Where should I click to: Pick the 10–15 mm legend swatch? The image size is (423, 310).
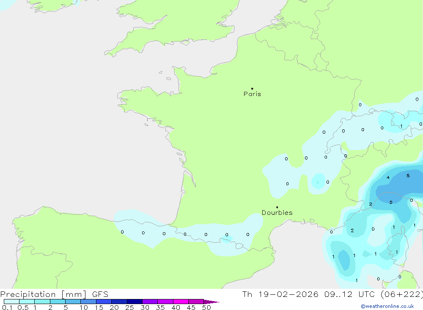pyautogui.click(x=88, y=302)
